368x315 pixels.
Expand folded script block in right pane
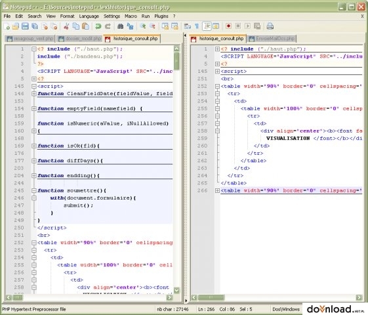[x=217, y=72]
